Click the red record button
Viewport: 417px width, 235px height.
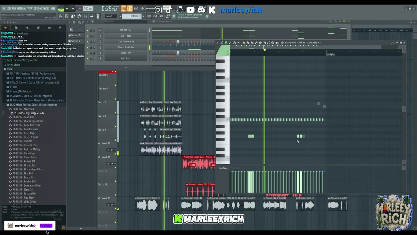coord(79,9)
